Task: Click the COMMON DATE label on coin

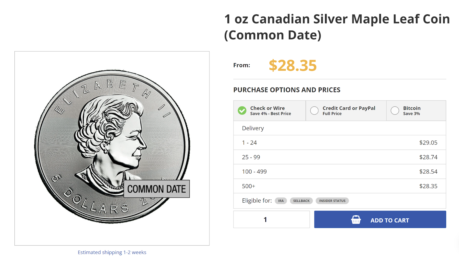Action: [x=157, y=189]
